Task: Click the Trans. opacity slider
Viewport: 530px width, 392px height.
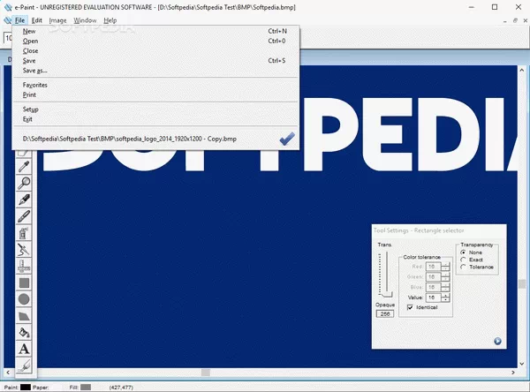Action: [385, 275]
